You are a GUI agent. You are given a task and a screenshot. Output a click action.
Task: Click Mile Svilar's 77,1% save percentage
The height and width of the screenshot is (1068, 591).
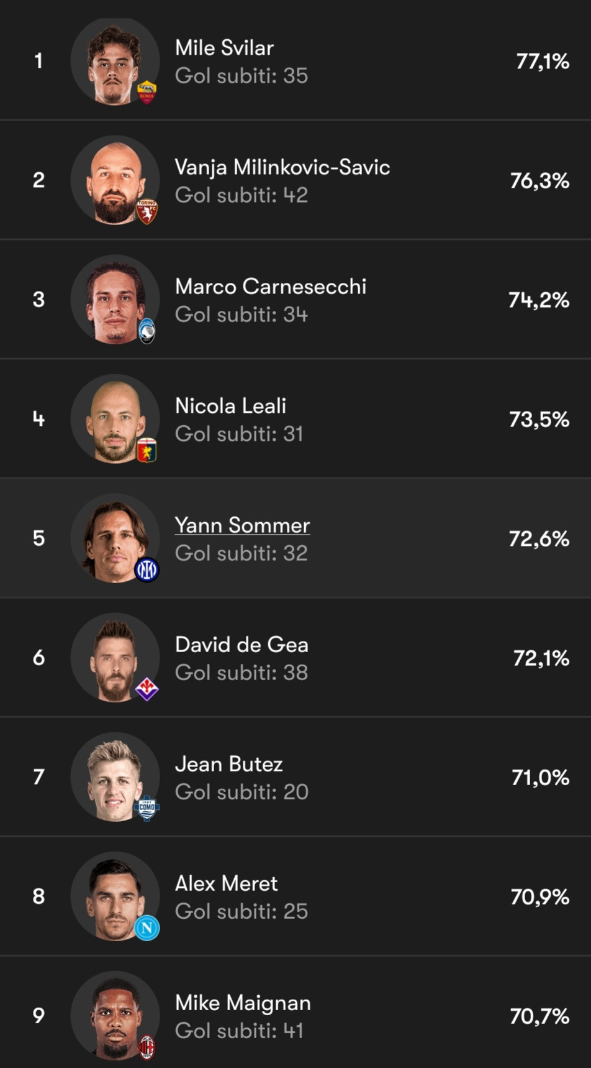tap(542, 62)
